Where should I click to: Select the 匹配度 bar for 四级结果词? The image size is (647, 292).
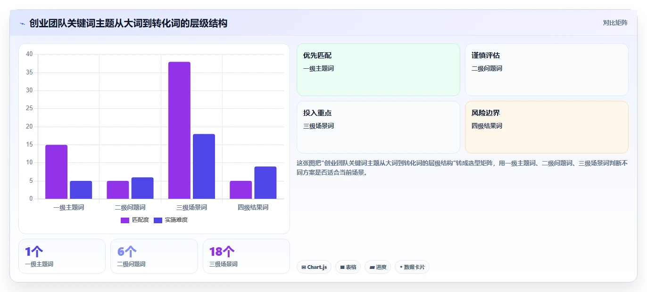pyautogui.click(x=241, y=190)
